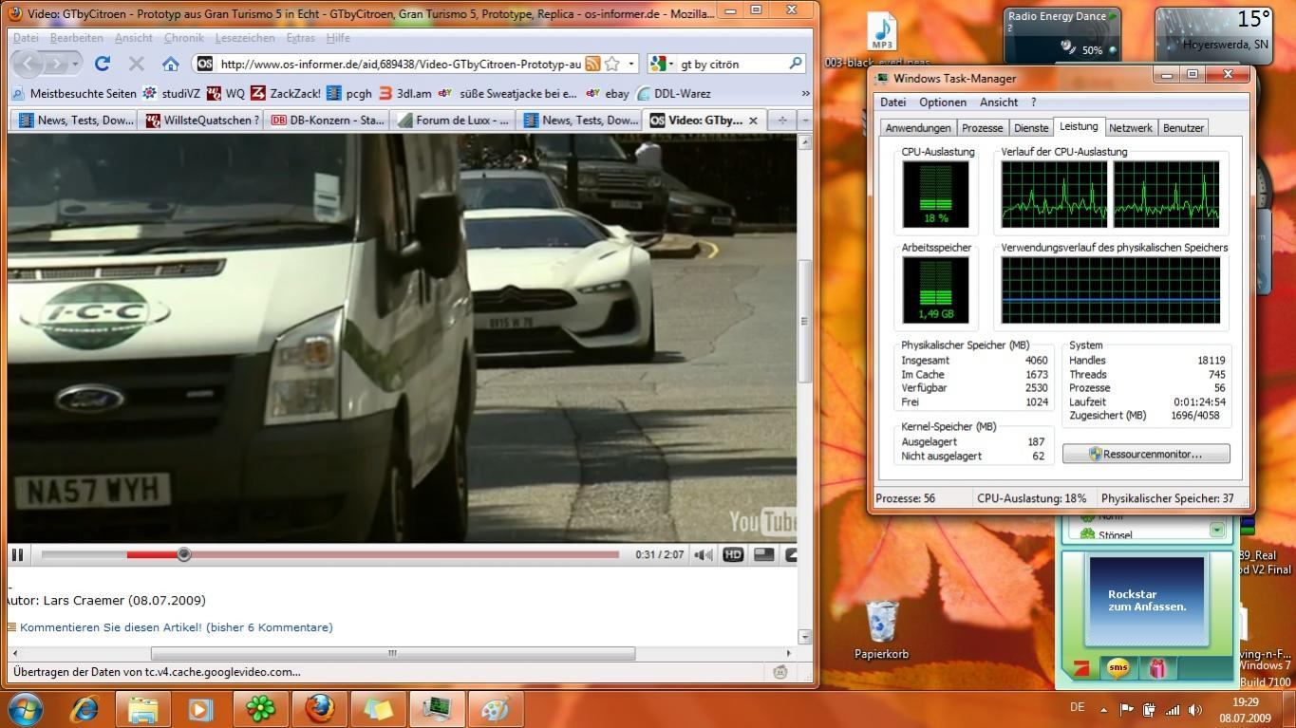This screenshot has height=728, width=1296.
Task: Open Windows Explorer from the taskbar
Action: pos(142,709)
